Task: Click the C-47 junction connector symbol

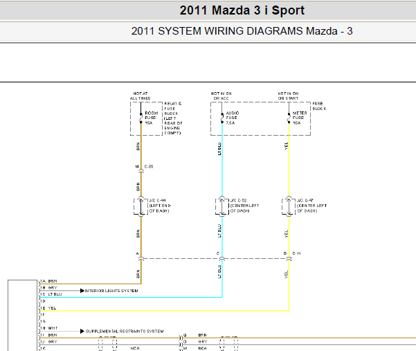Action: [289, 206]
